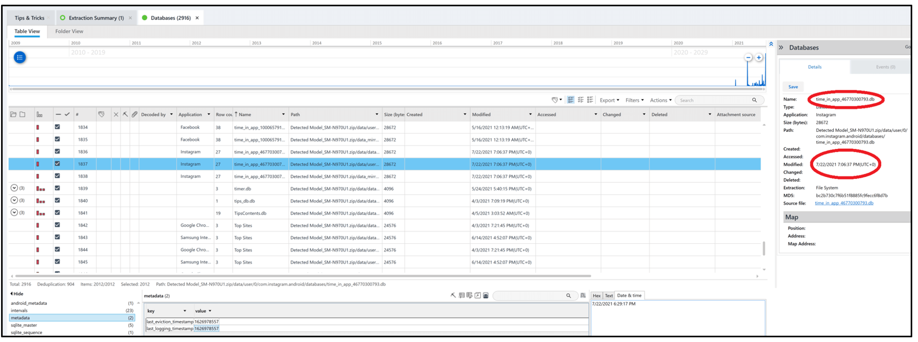
Task: Toggle checkbox for row 1842 Google Chrome
Action: click(x=57, y=225)
